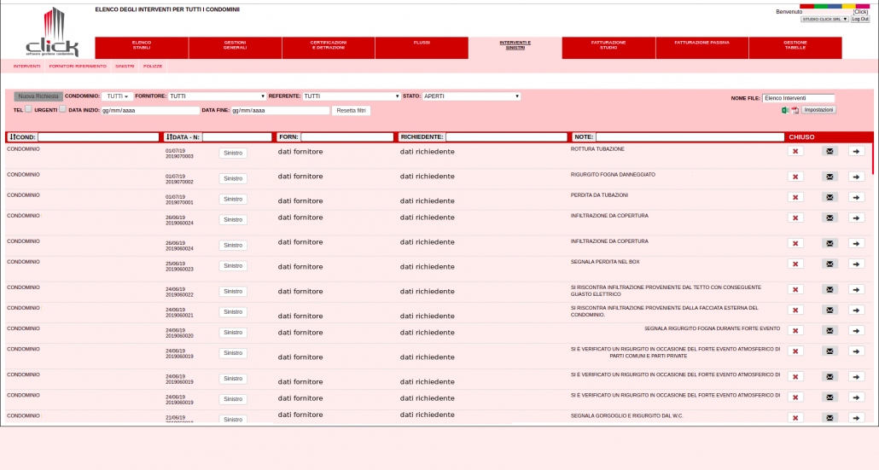Click Log Out button
This screenshot has width=879, height=470.
click(860, 19)
